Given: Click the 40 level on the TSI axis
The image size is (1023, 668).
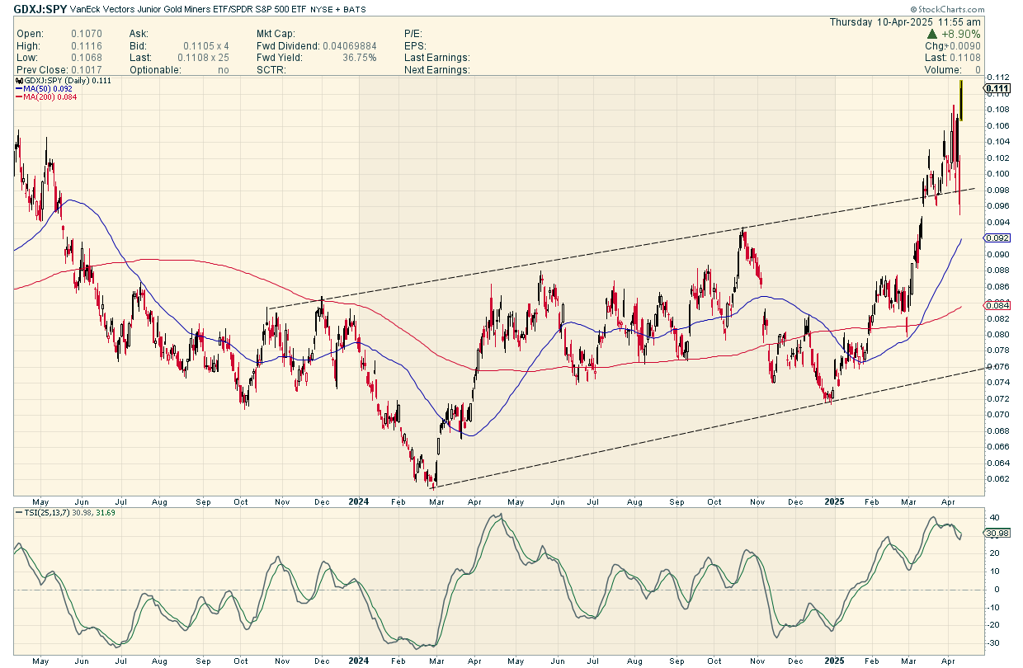Looking at the screenshot, I should pyautogui.click(x=995, y=518).
